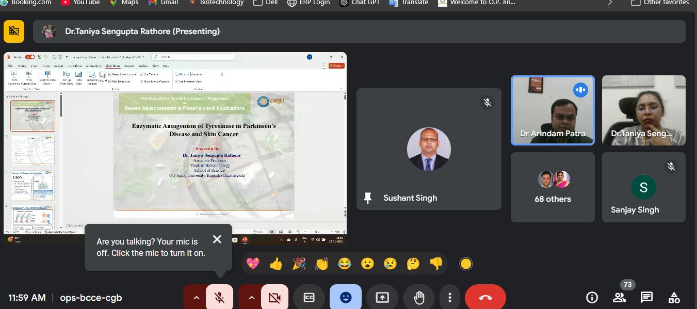Open the bookmarks overflow chevron

[610, 3]
